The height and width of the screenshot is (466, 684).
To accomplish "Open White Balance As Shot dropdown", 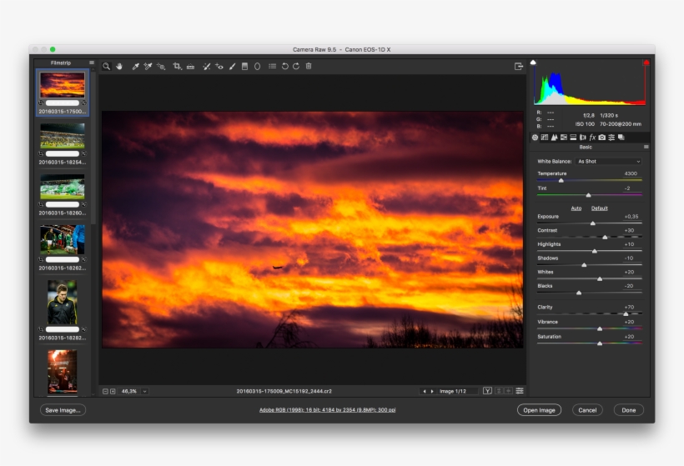I will pos(609,161).
